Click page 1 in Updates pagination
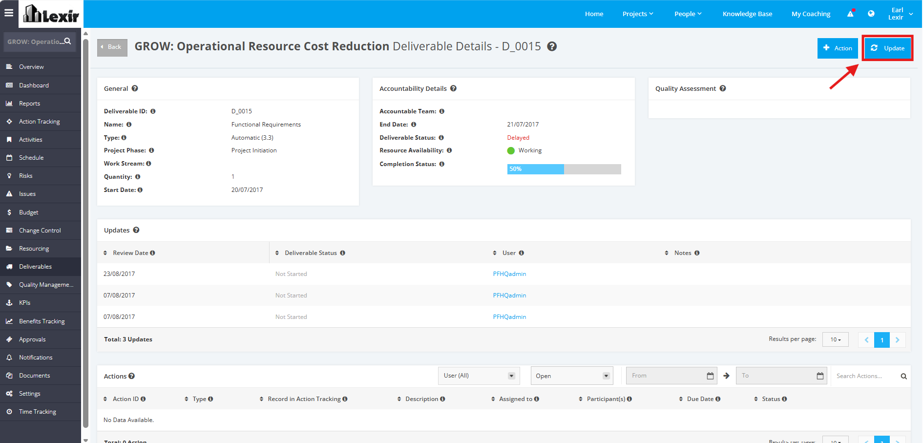Viewport: 923px width, 443px height. 882,340
